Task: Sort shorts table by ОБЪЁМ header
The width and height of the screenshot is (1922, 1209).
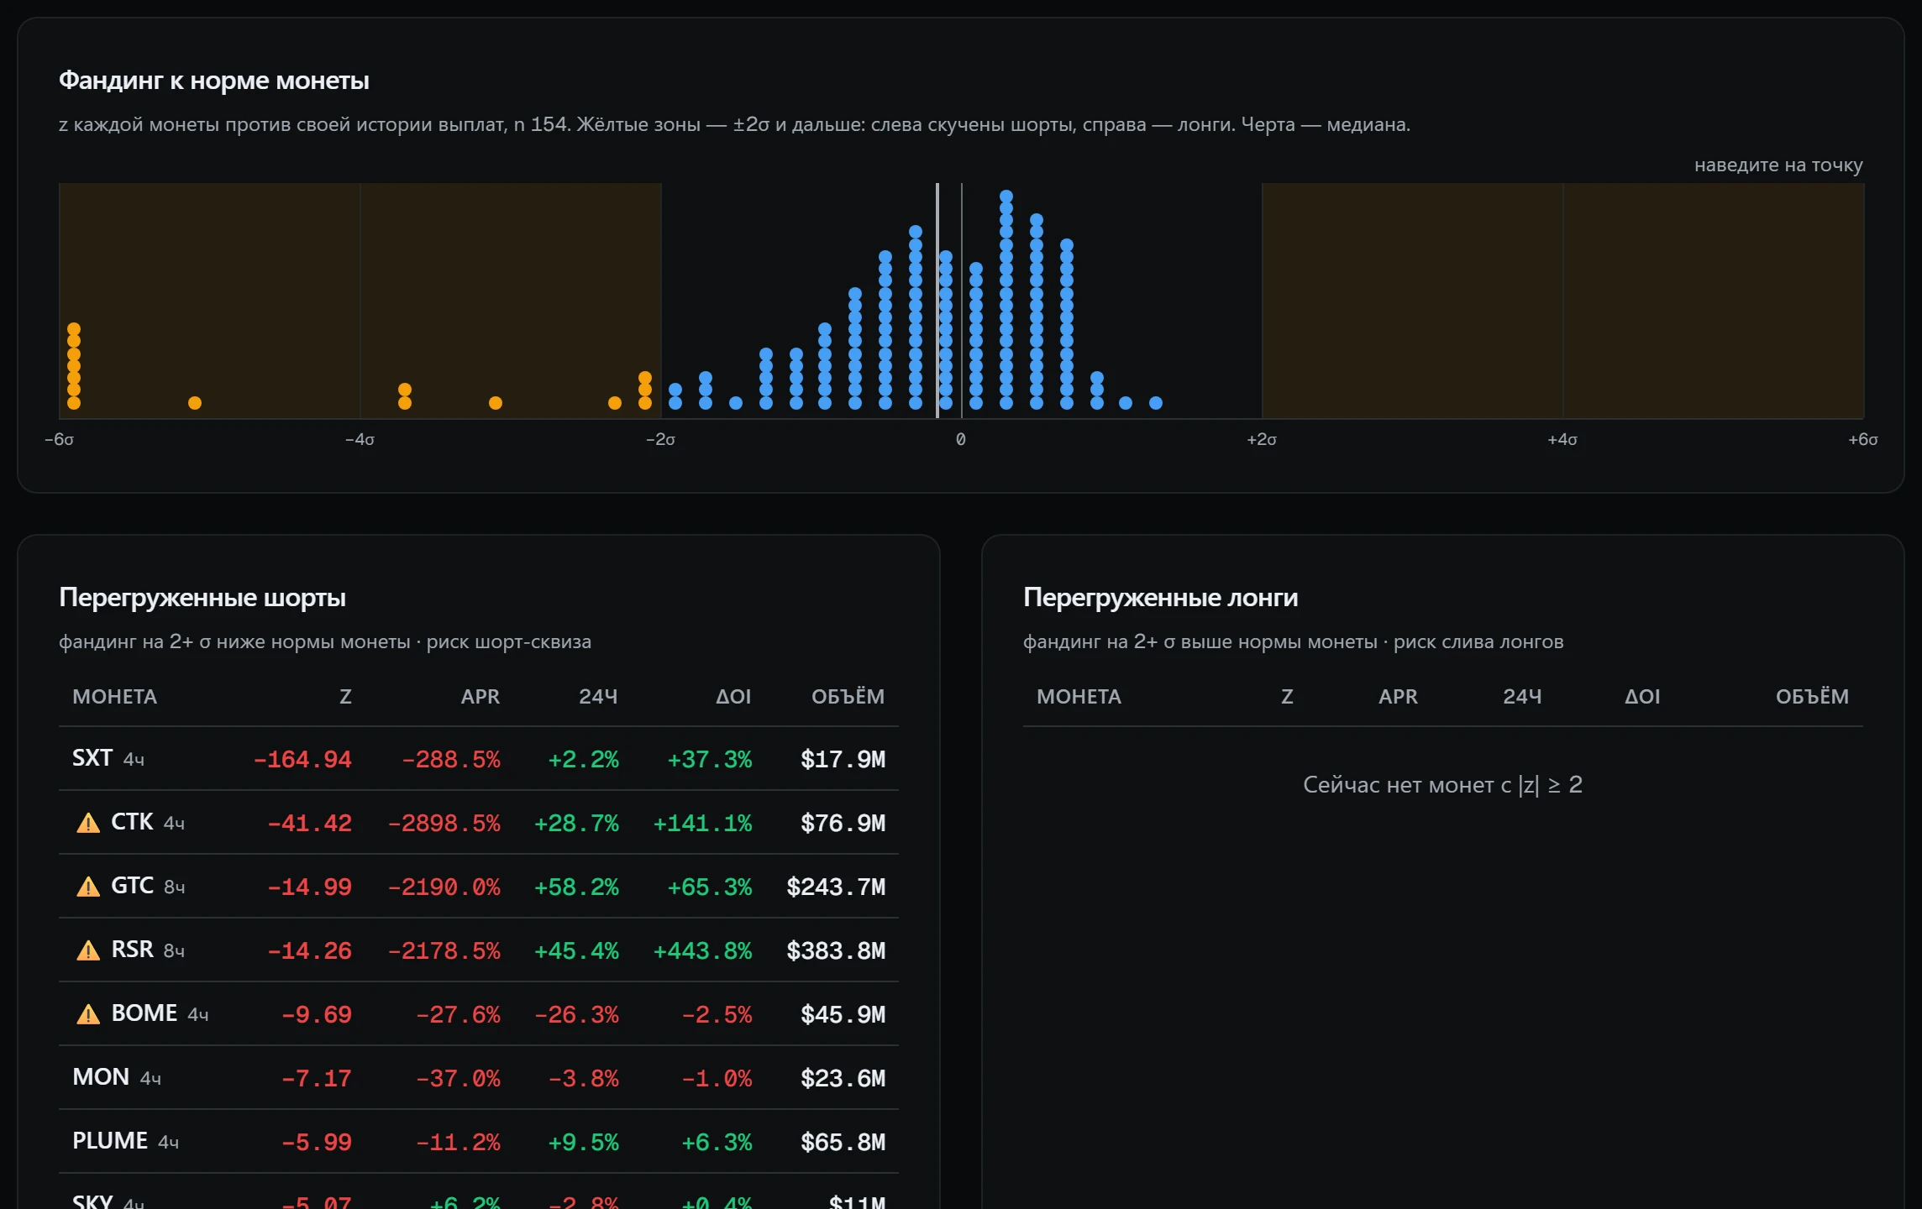Action: (x=848, y=697)
